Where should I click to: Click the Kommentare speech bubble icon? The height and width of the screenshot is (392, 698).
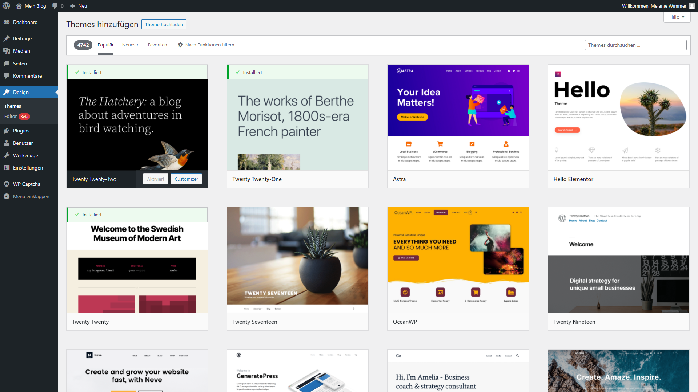point(7,76)
